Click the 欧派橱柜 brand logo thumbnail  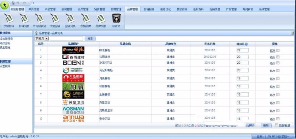coord(73,50)
